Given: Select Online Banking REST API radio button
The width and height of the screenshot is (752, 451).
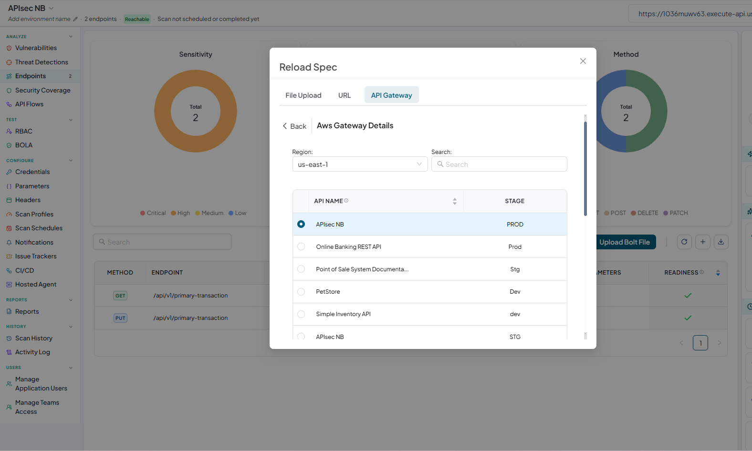Looking at the screenshot, I should click(301, 246).
